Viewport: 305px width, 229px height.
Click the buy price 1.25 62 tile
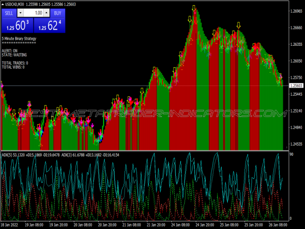(x=50, y=25)
